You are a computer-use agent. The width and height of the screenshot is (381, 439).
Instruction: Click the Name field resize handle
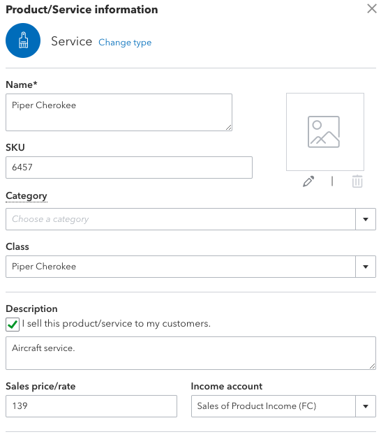click(229, 128)
